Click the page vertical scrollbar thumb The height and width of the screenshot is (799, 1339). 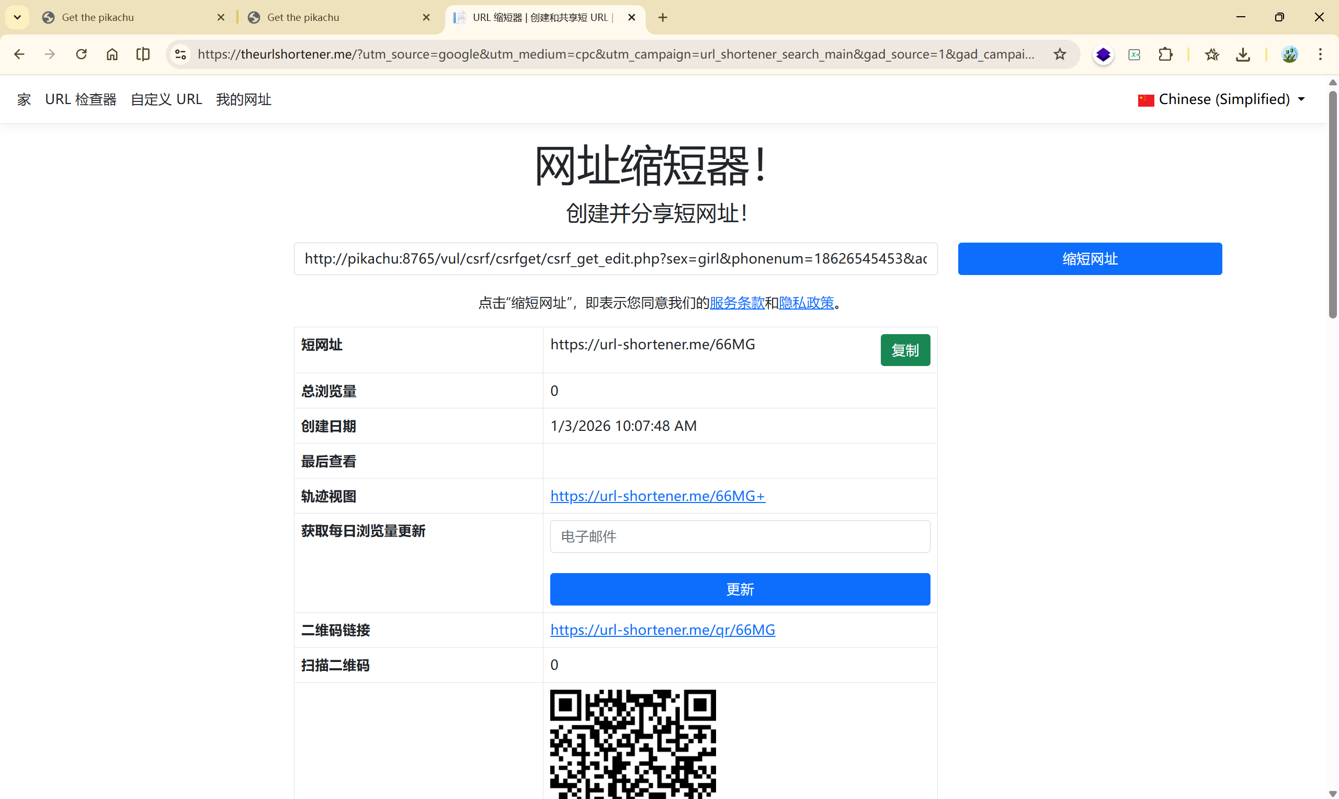pos(1332,204)
